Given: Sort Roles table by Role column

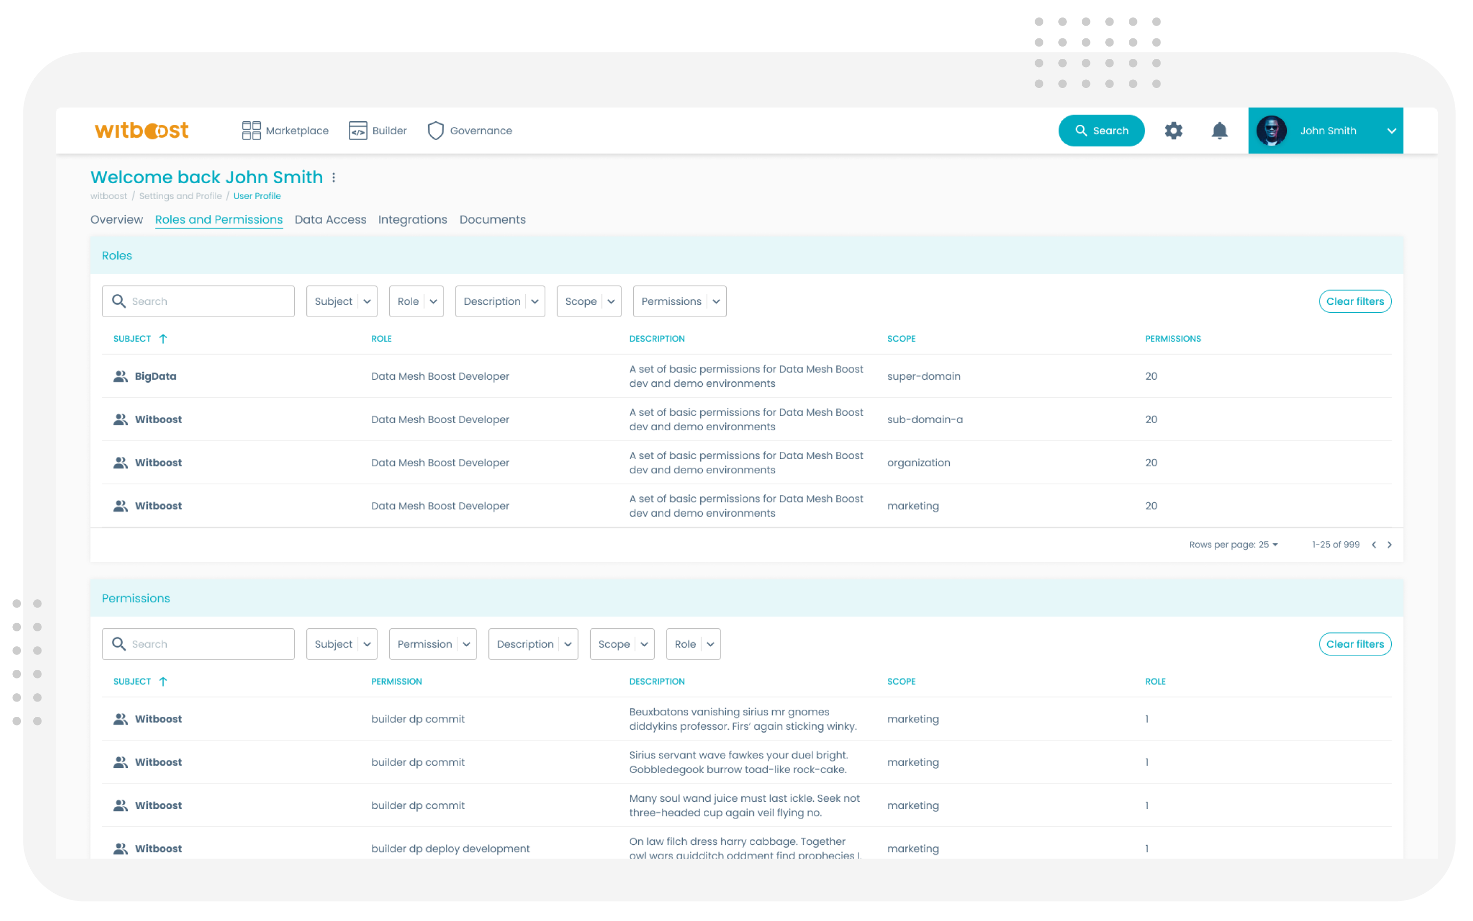Looking at the screenshot, I should (381, 339).
